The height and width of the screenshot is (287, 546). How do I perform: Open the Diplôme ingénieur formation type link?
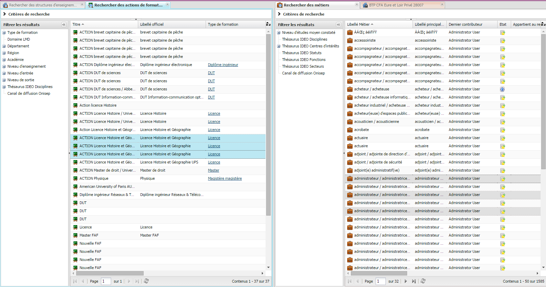pos(223,65)
